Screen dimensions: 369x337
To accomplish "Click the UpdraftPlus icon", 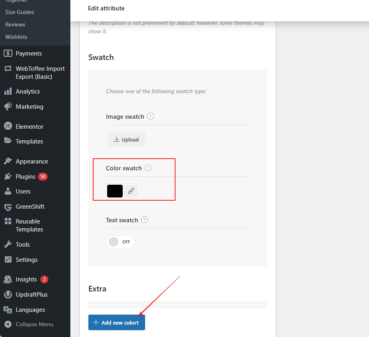I will coord(8,295).
